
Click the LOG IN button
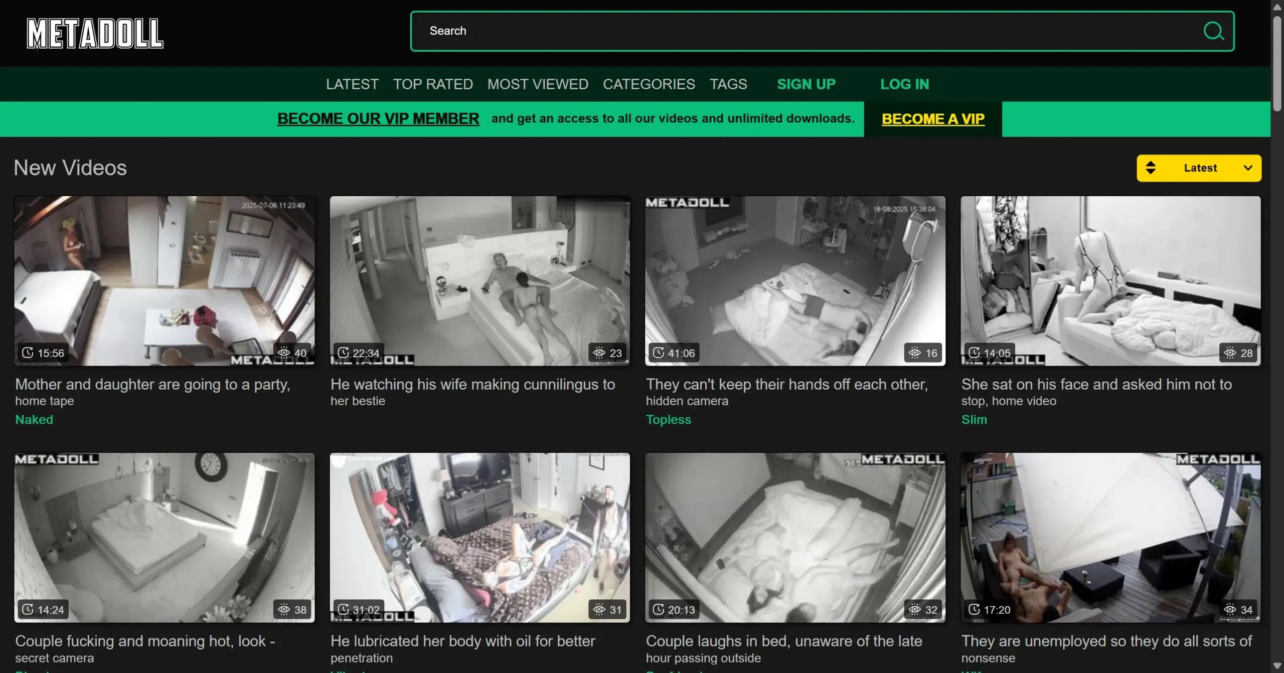point(904,84)
